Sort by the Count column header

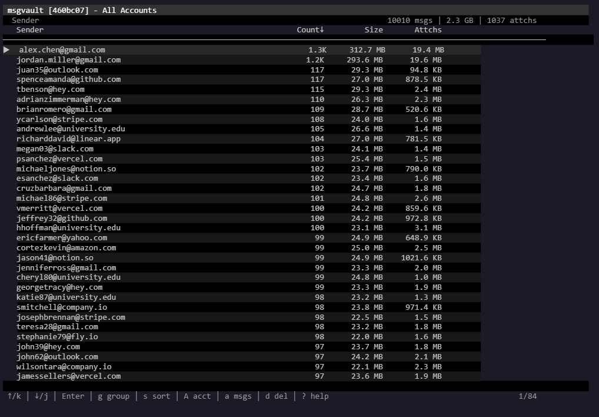[x=310, y=30]
